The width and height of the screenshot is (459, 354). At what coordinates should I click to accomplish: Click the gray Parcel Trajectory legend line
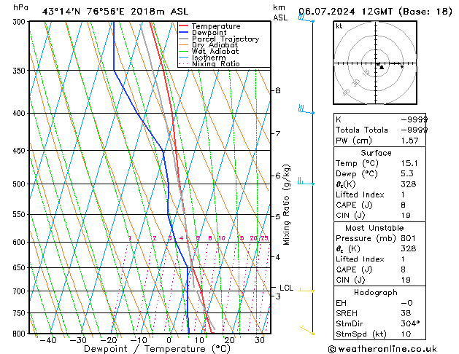[183, 39]
